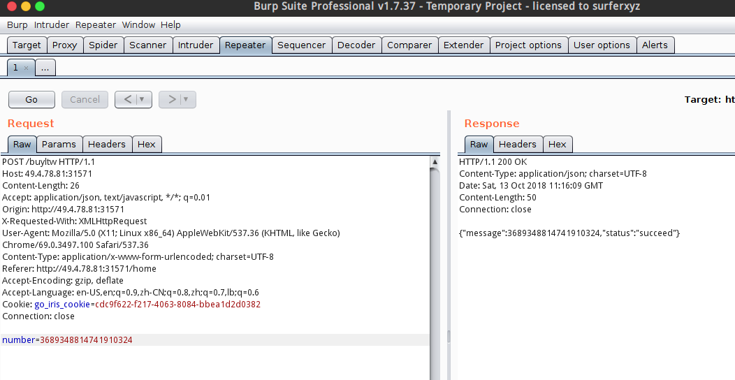The width and height of the screenshot is (735, 380).
Task: Expand the back history dropdown arrow
Action: click(143, 99)
